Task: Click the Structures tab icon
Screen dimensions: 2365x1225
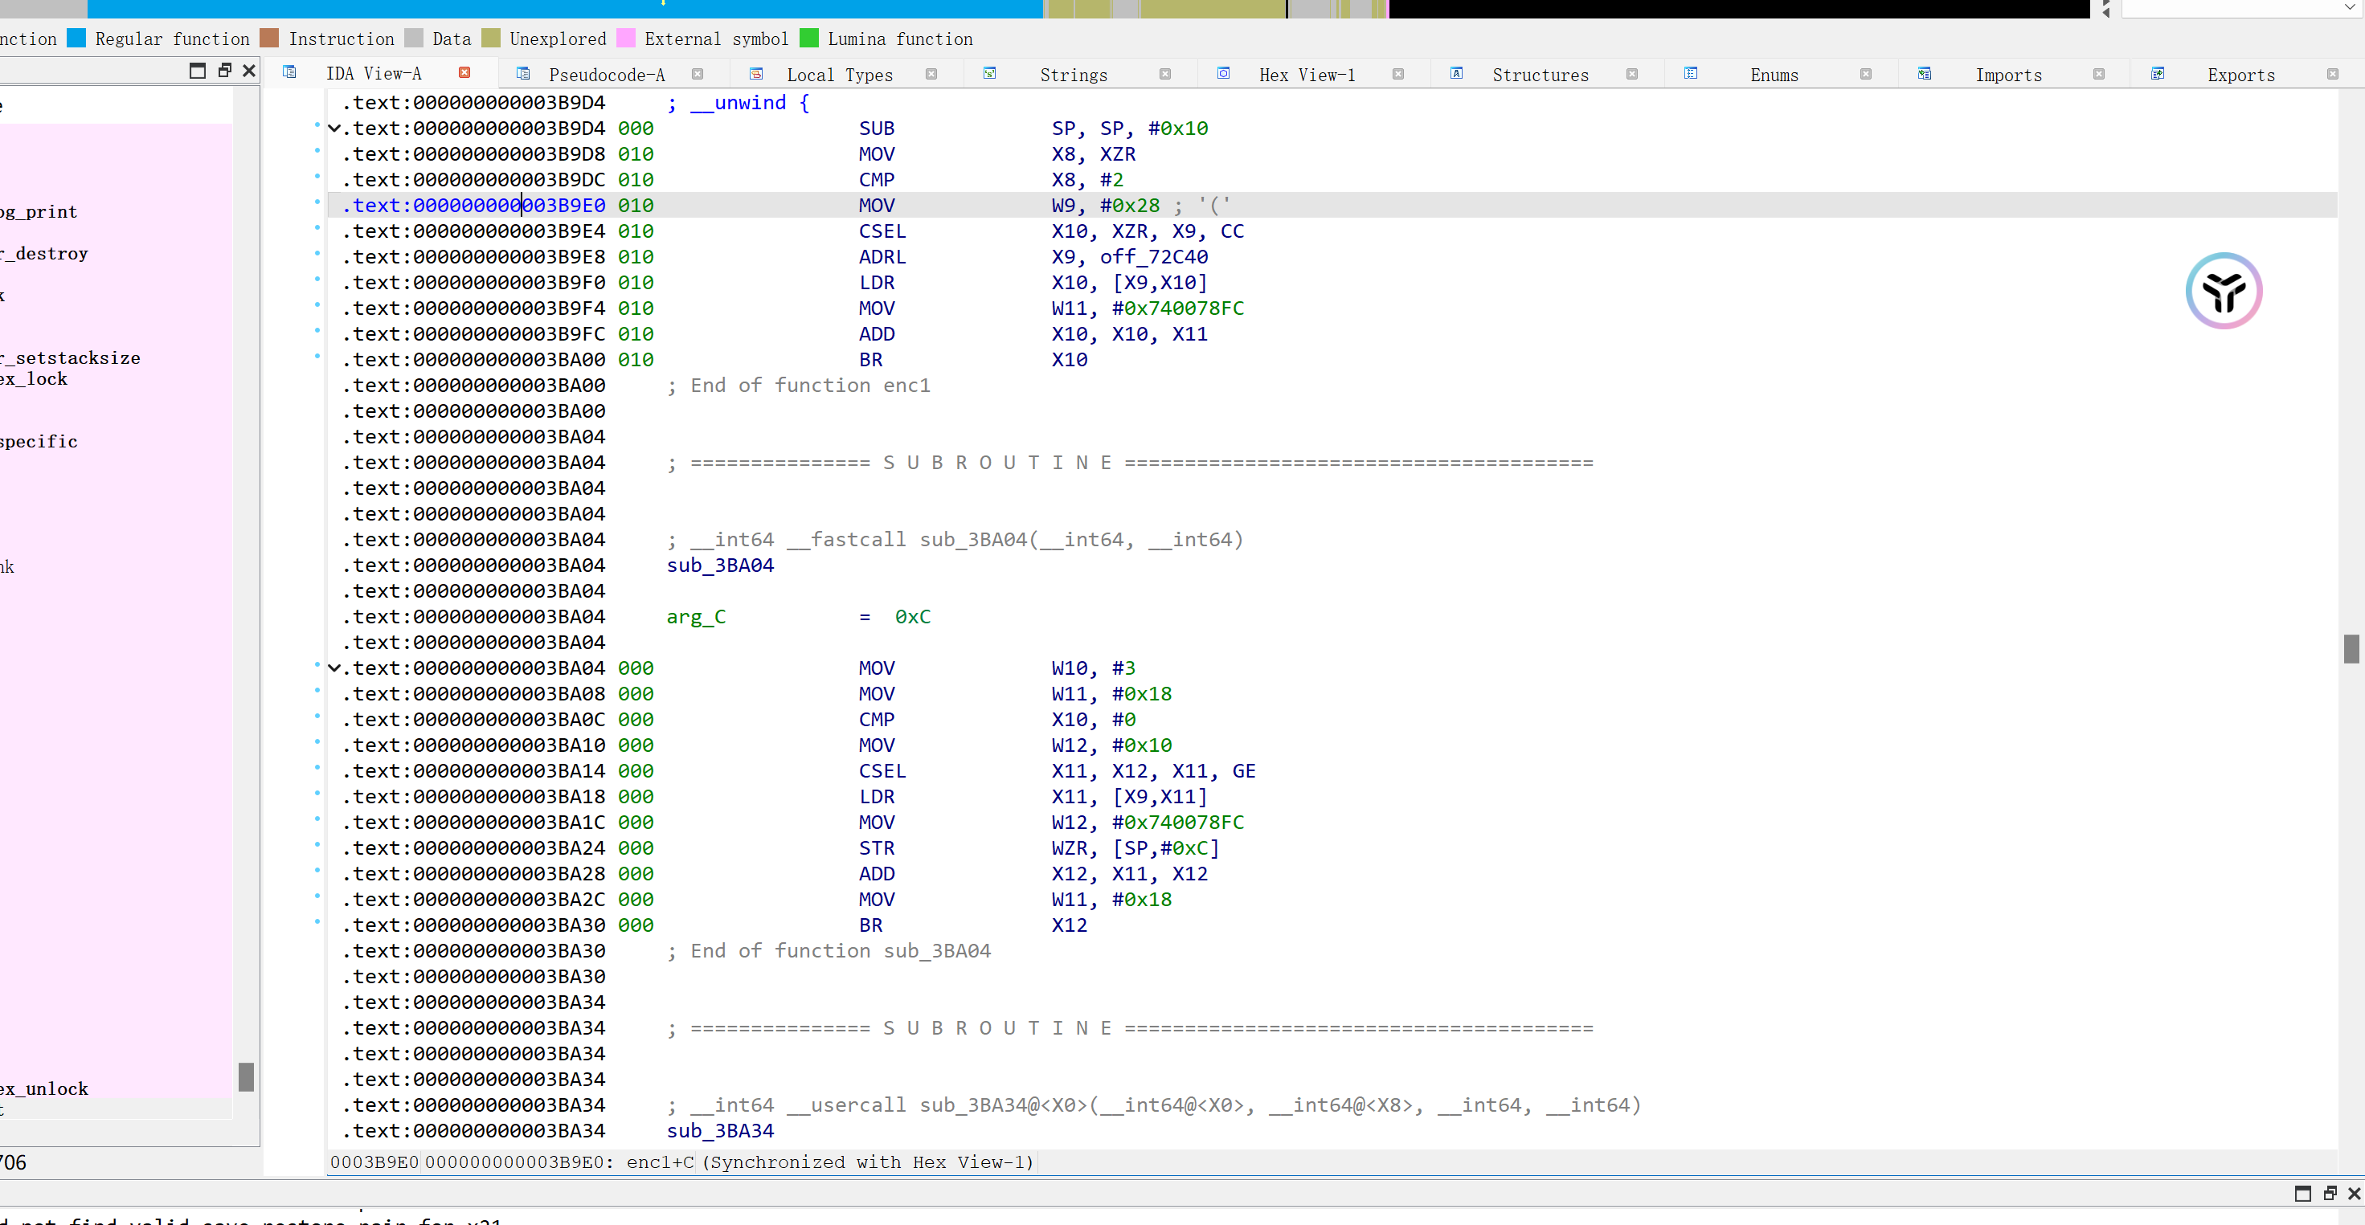Action: [1456, 73]
